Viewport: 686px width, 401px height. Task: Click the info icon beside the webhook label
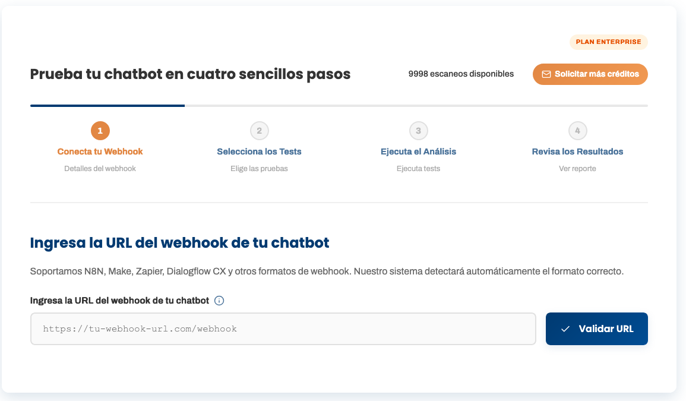[x=219, y=301]
